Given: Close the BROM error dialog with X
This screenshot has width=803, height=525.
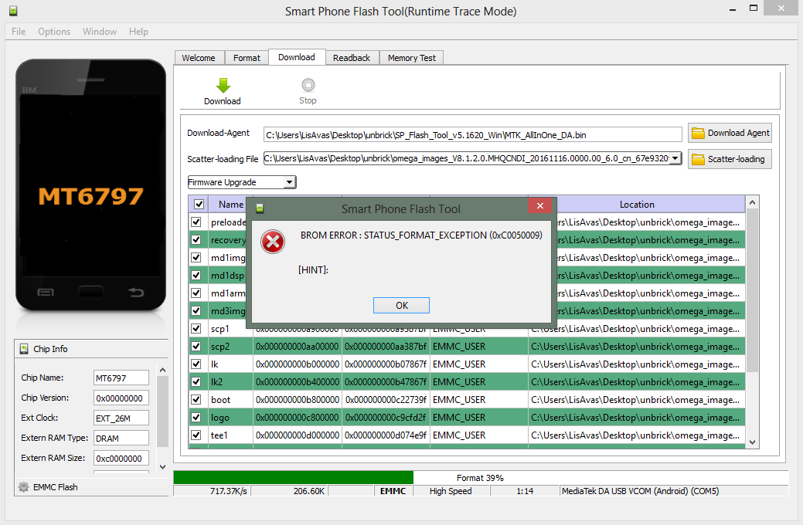Looking at the screenshot, I should point(540,206).
